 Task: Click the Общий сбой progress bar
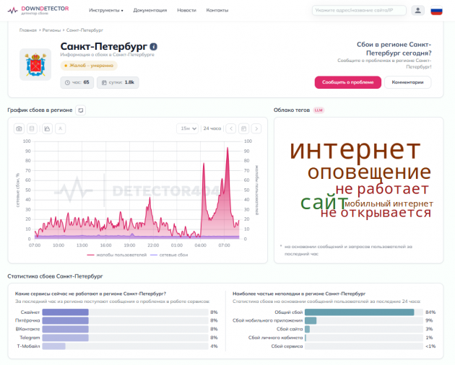[x=364, y=312]
